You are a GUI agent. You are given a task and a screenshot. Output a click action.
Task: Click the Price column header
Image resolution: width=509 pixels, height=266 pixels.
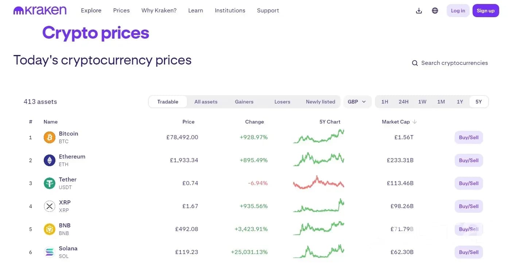pyautogui.click(x=189, y=122)
